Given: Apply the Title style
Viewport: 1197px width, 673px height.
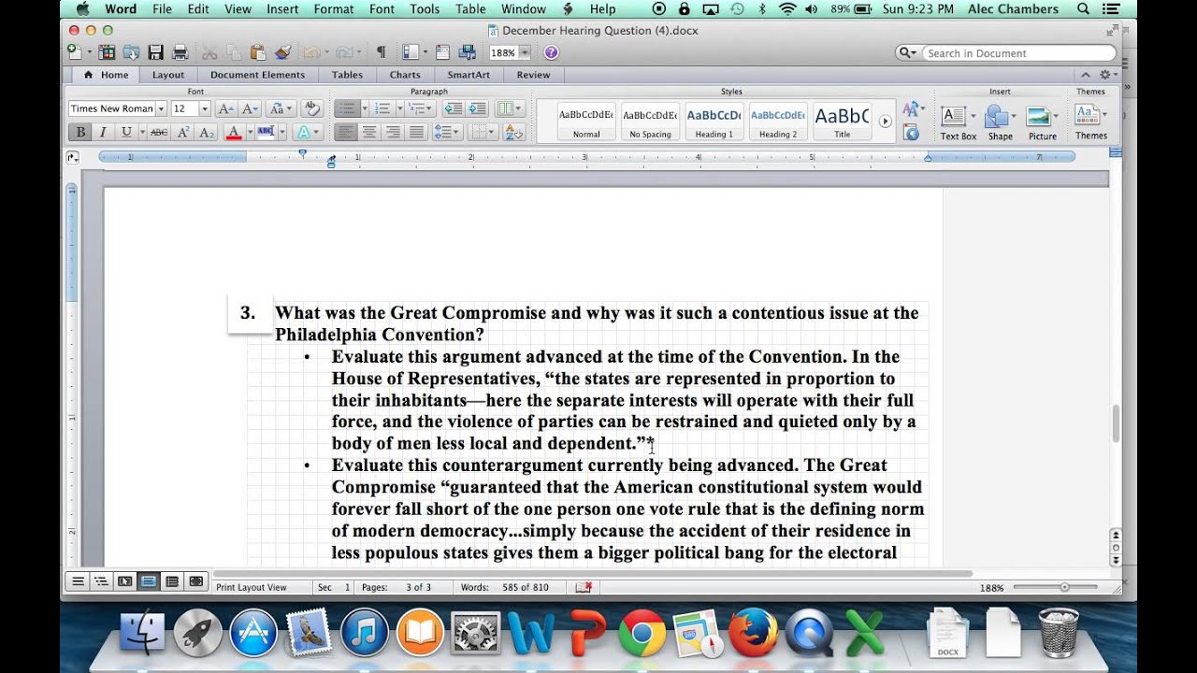Looking at the screenshot, I should [842, 122].
